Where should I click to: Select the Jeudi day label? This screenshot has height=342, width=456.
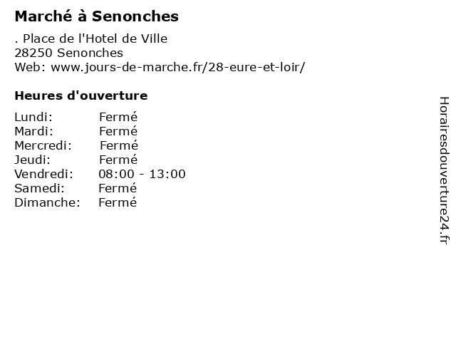coord(33,160)
